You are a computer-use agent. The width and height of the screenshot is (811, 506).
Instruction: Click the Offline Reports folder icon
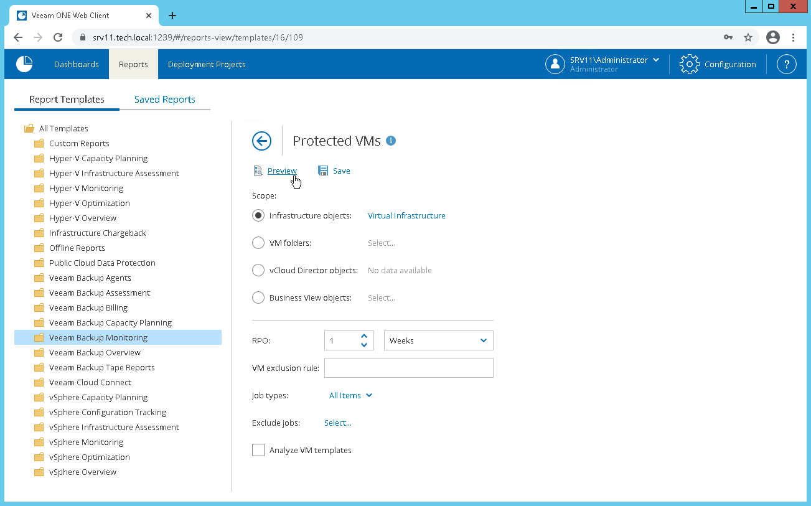(x=39, y=248)
